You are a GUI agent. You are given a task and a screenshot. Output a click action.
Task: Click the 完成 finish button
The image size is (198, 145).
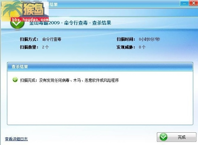point(176,137)
